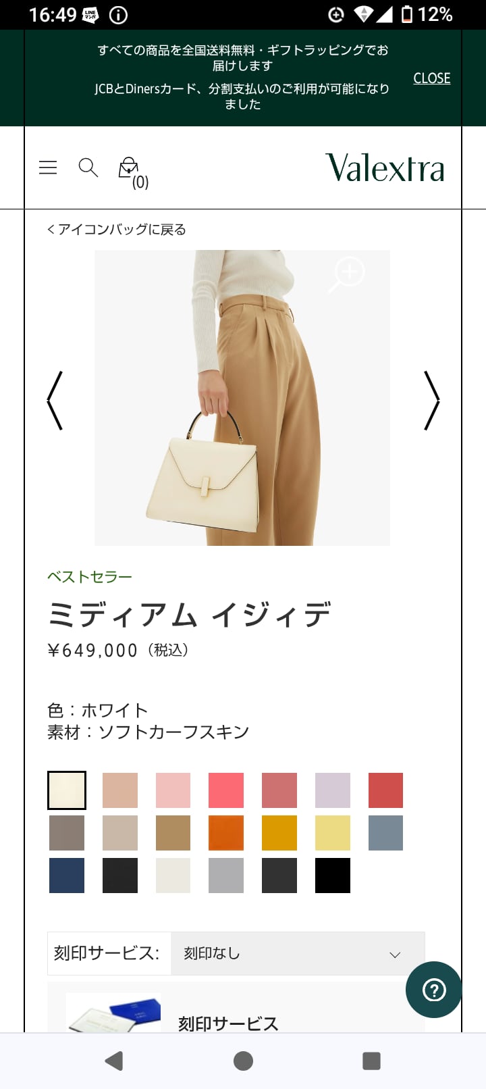This screenshot has width=486, height=1089.
Task: Open the hamburger menu
Action: (x=48, y=168)
